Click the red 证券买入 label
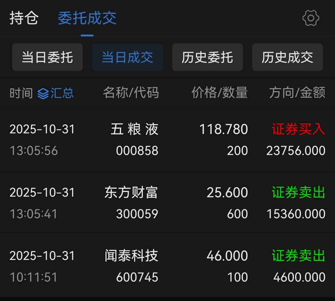The image size is (335, 301). click(299, 129)
